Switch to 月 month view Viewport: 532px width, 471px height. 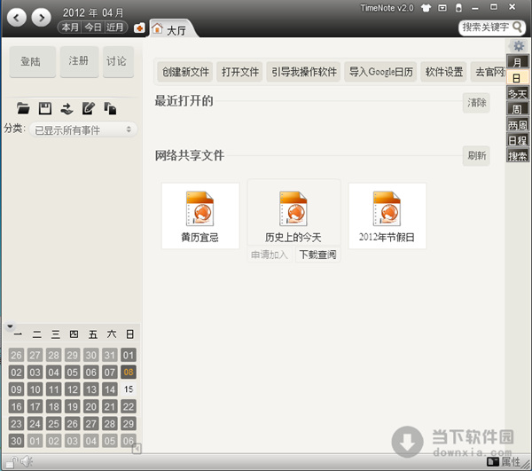517,62
